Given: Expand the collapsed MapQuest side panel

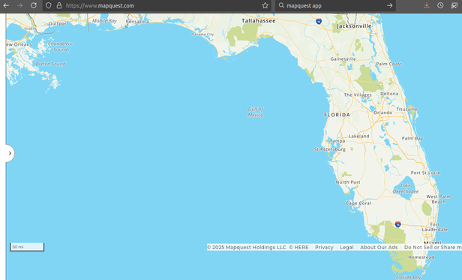Looking at the screenshot, I should point(10,153).
